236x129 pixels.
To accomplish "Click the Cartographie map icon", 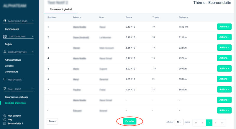I will (5, 37).
